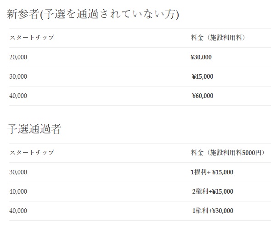The height and width of the screenshot is (230, 271).
Task: Click the 5000円 text in the fee header
Action: point(251,153)
